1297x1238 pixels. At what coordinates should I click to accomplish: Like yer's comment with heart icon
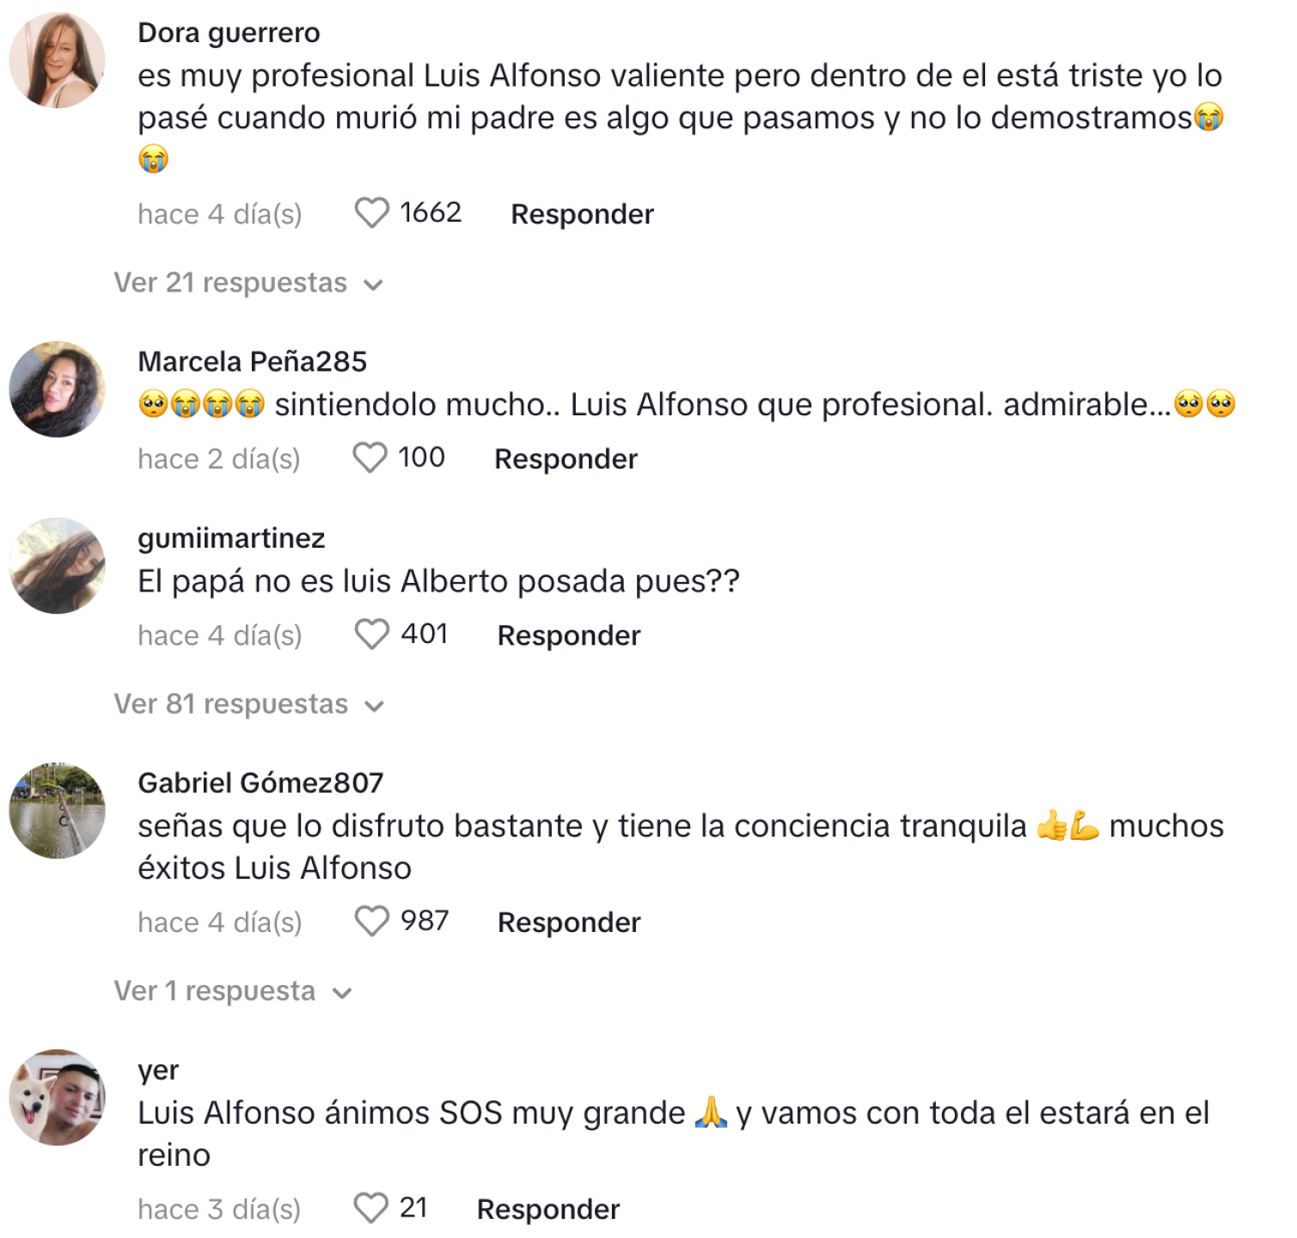tap(370, 1208)
